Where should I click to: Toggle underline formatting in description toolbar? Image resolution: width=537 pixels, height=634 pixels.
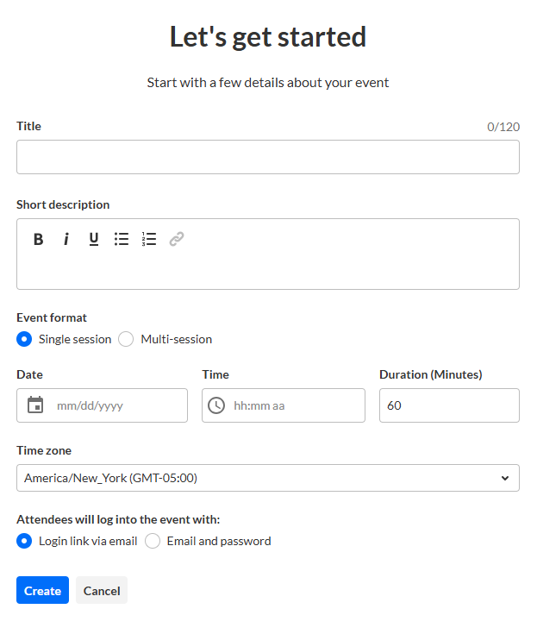point(94,240)
